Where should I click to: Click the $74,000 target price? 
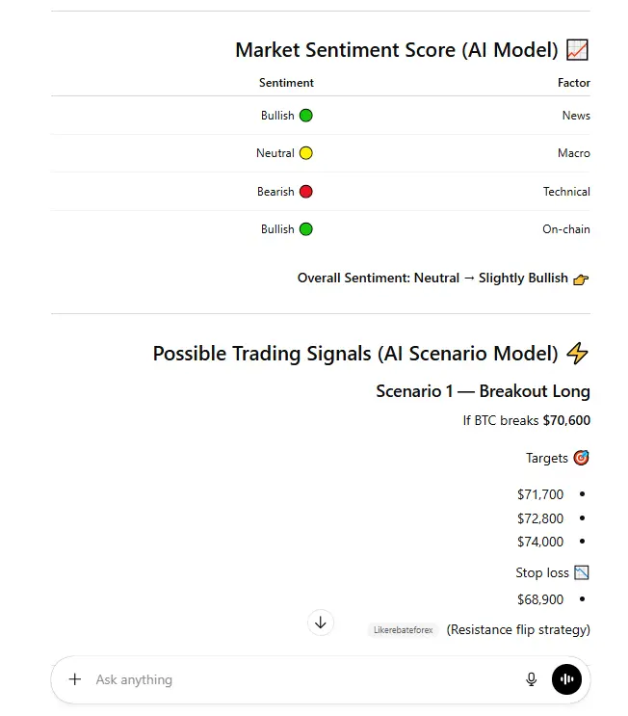pyautogui.click(x=540, y=542)
